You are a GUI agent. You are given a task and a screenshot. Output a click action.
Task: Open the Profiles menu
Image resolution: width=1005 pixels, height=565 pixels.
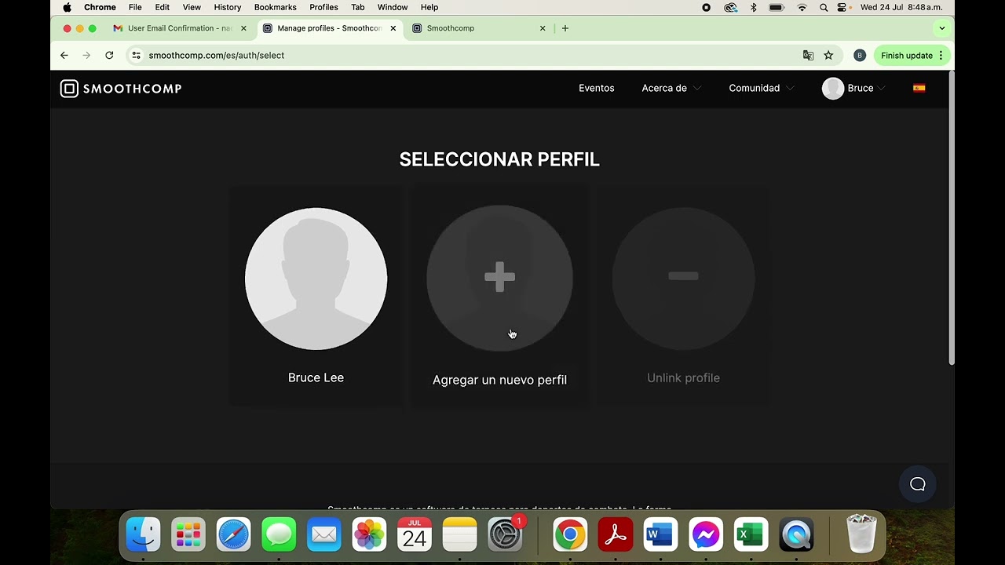pyautogui.click(x=323, y=7)
